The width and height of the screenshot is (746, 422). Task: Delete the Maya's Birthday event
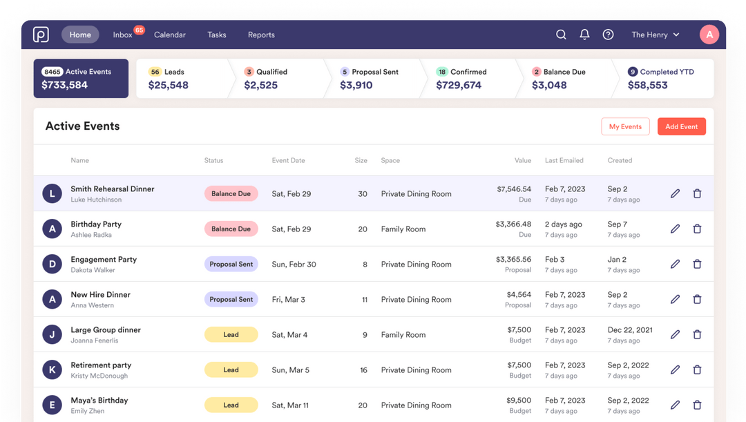pos(697,405)
